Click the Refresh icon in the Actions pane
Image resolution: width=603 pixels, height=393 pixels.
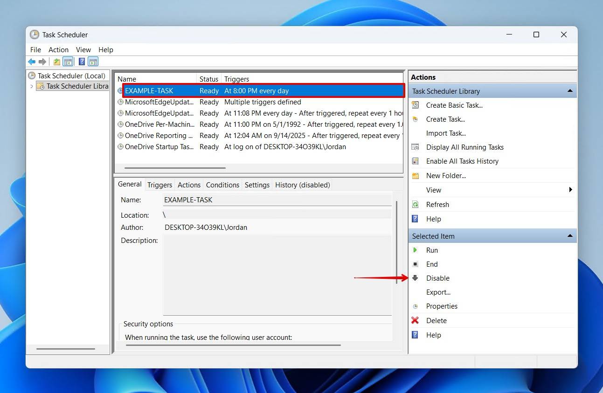click(416, 204)
